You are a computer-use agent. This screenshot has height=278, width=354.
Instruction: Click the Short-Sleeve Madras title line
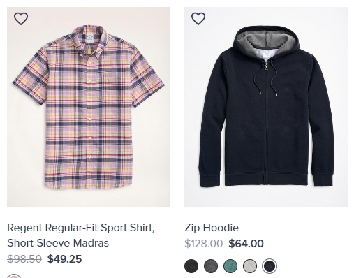tap(58, 243)
